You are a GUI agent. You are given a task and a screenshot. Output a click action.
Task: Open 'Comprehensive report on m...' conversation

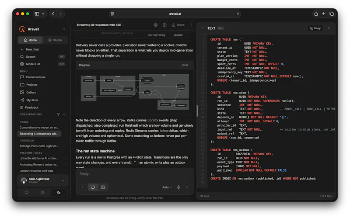tap(39, 128)
